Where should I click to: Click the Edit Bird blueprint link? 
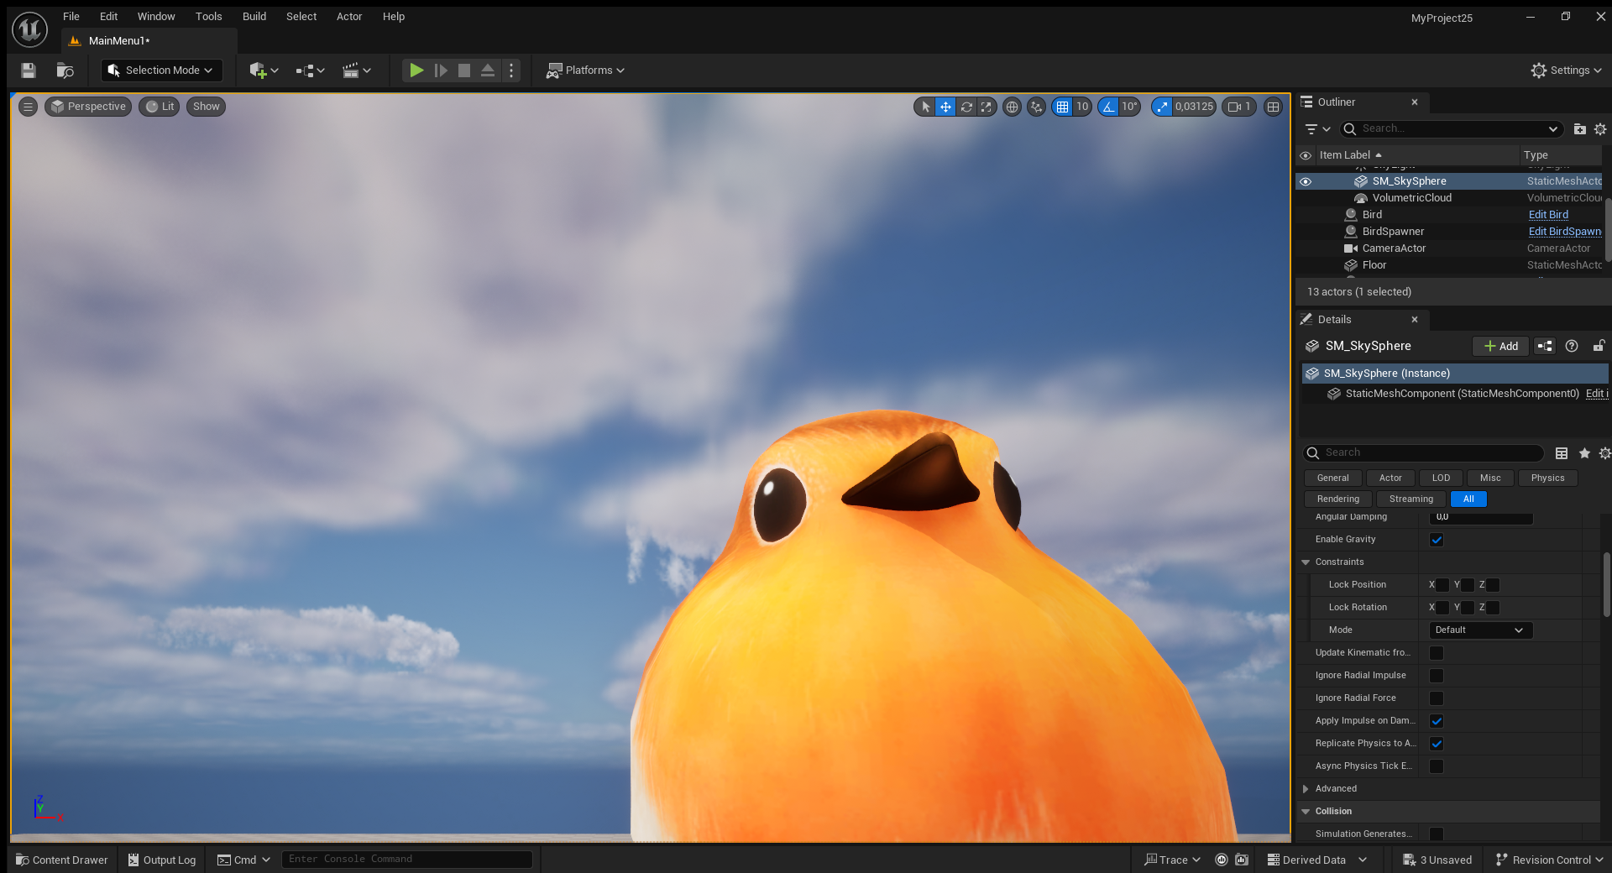click(1548, 215)
